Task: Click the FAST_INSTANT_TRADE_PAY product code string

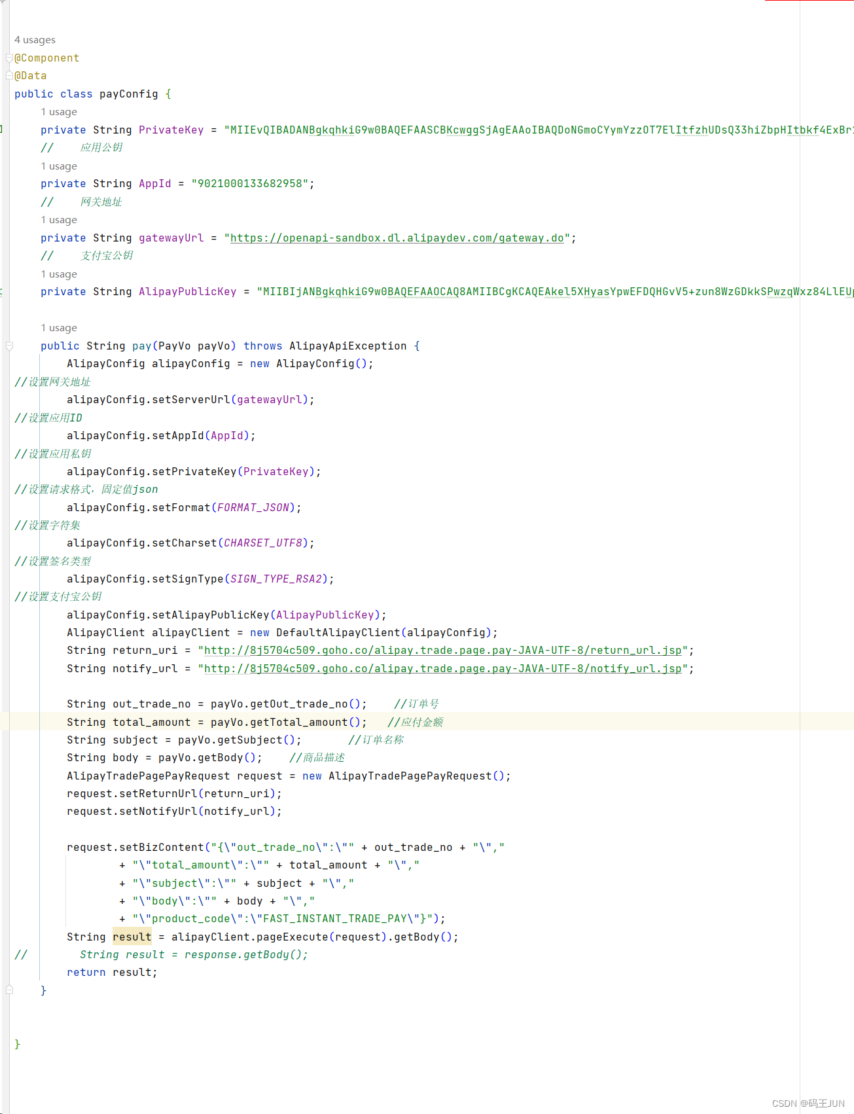Action: pos(335,919)
